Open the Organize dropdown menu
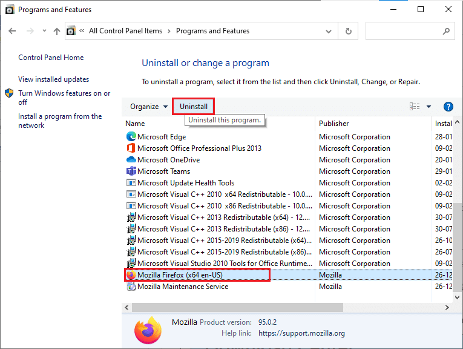 (149, 107)
